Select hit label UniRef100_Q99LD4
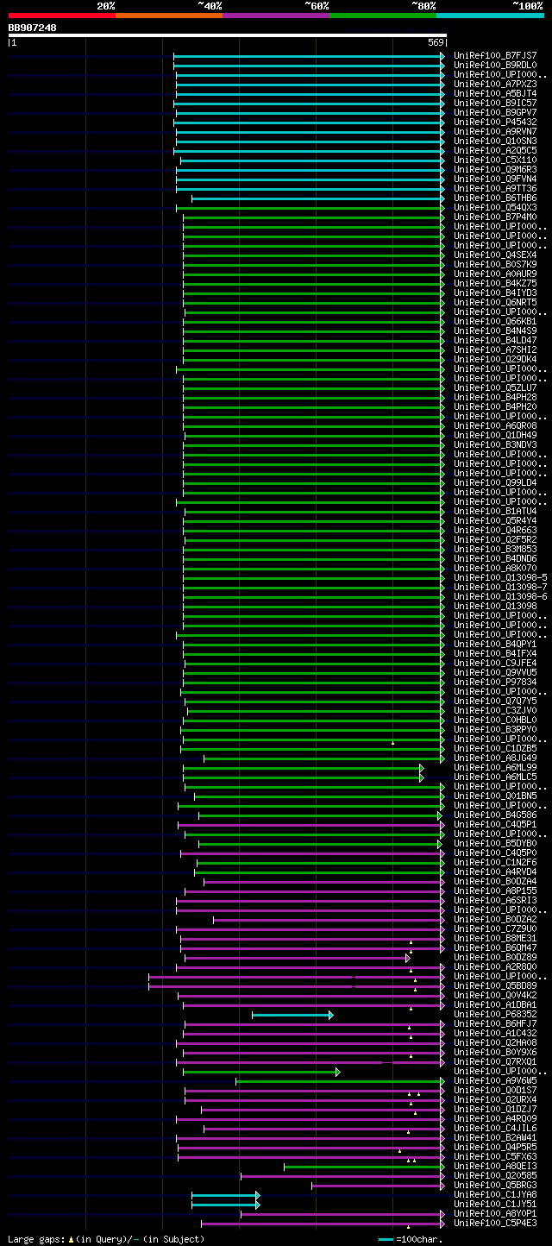 tap(495, 482)
